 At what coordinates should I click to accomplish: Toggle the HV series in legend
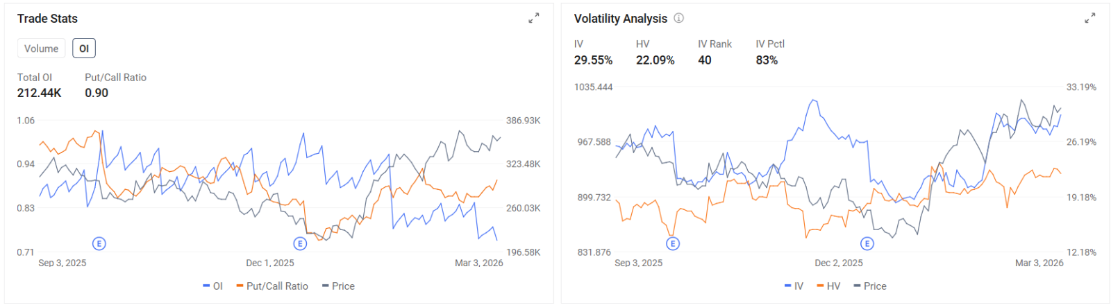828,286
